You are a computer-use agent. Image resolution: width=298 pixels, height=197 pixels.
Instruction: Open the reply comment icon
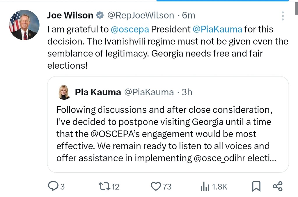(x=53, y=186)
